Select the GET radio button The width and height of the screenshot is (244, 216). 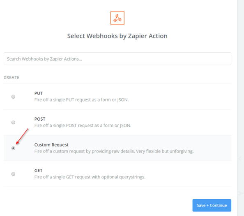pos(14,174)
